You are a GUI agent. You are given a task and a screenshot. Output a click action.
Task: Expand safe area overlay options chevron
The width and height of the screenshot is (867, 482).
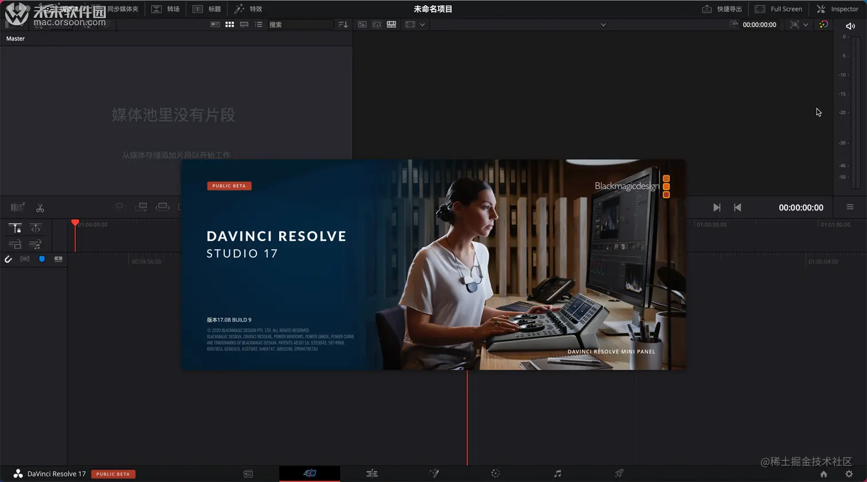pos(422,25)
